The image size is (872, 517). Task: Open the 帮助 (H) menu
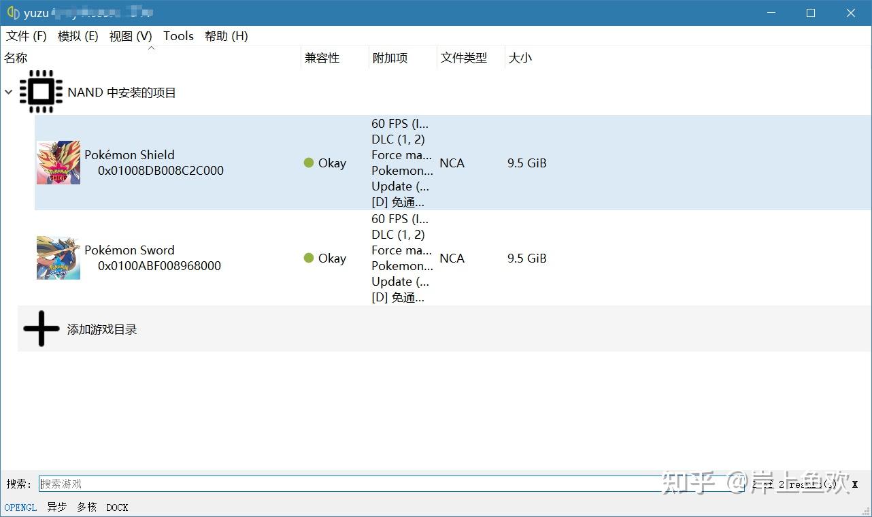tap(227, 36)
